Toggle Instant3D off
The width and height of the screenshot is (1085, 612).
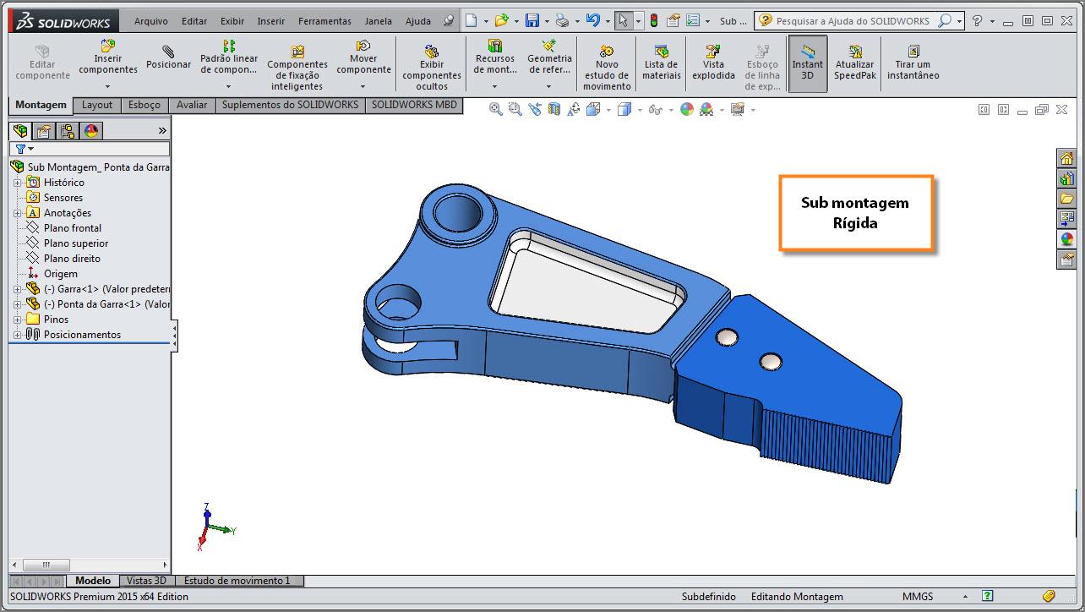click(x=807, y=59)
